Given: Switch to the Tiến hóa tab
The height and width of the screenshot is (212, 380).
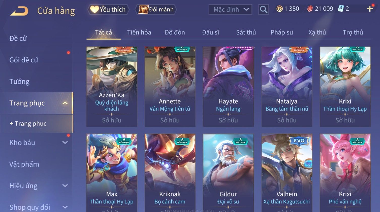Looking at the screenshot, I should tap(139, 32).
